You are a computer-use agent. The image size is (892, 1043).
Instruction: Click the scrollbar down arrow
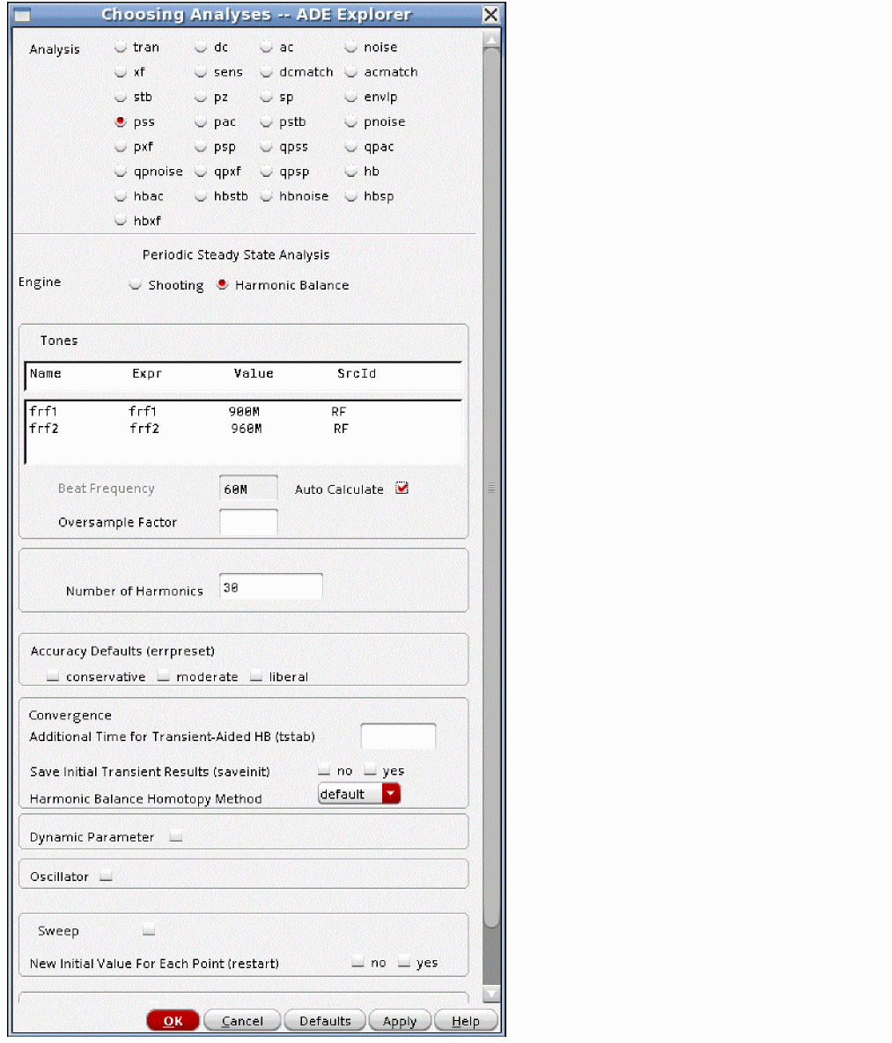tap(491, 994)
